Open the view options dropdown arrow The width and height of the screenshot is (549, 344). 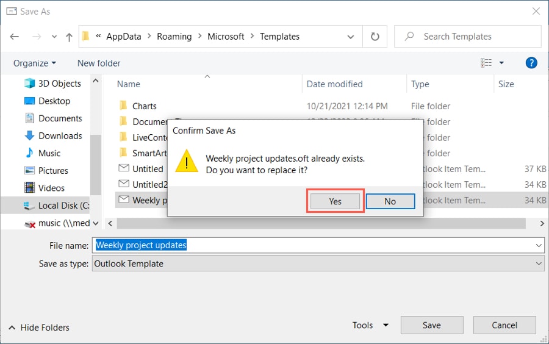click(x=501, y=63)
